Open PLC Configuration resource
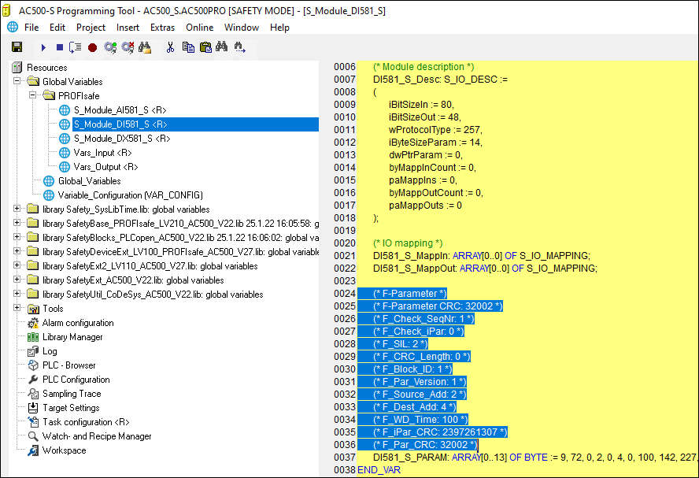 [x=76, y=380]
